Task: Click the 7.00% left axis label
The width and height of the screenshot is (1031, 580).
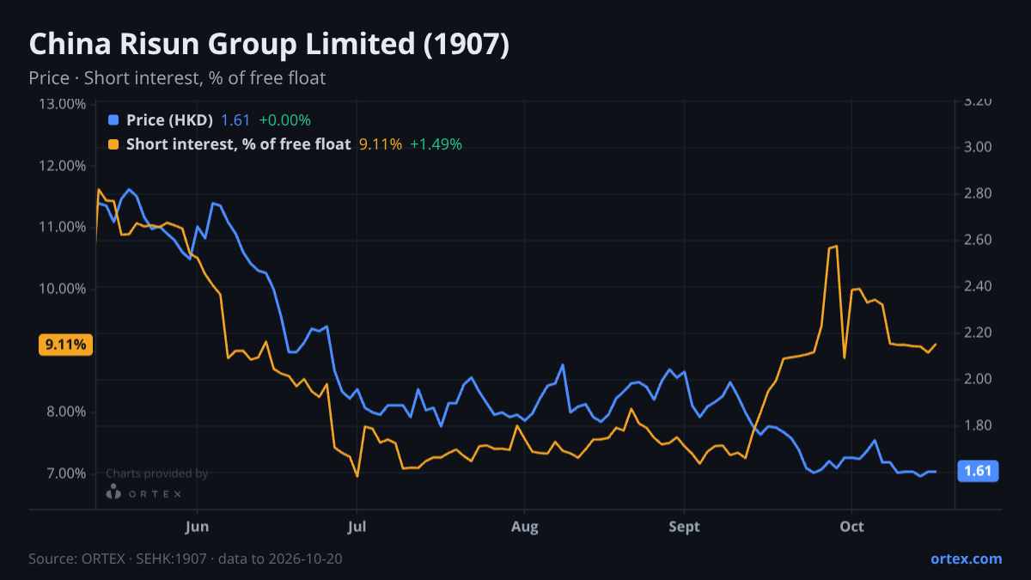Action: pyautogui.click(x=65, y=473)
